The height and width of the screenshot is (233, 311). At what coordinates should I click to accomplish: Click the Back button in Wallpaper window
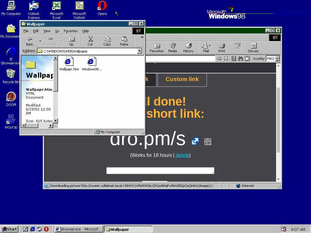tap(29, 41)
